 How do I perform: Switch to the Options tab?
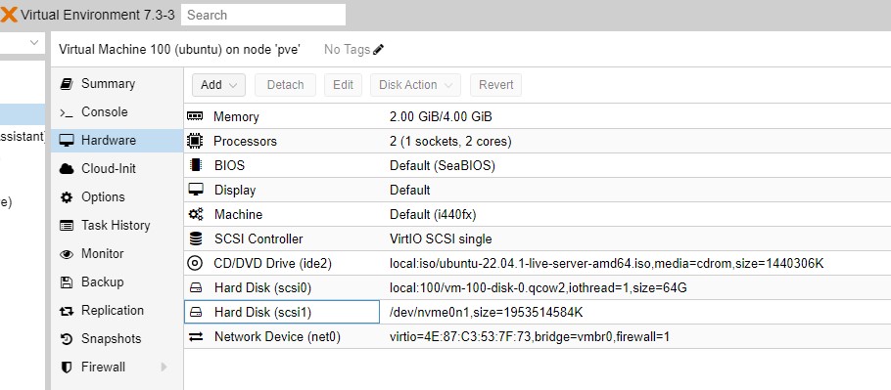click(117, 197)
